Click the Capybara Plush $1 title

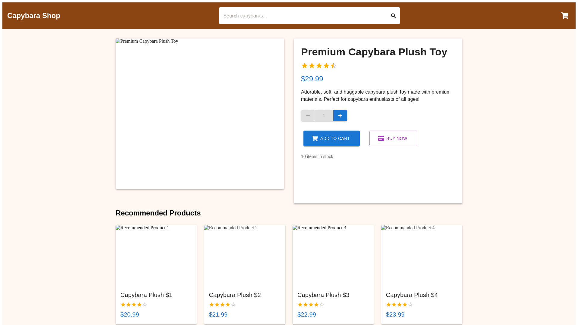click(146, 295)
